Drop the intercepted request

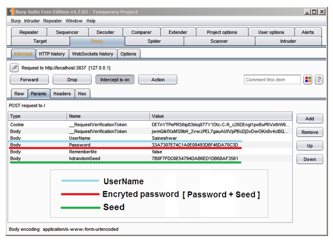pos(72,80)
